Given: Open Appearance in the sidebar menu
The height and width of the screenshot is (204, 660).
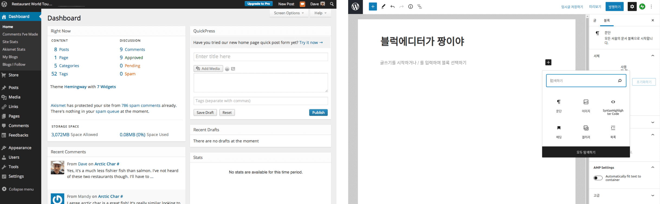Looking at the screenshot, I should (x=20, y=148).
